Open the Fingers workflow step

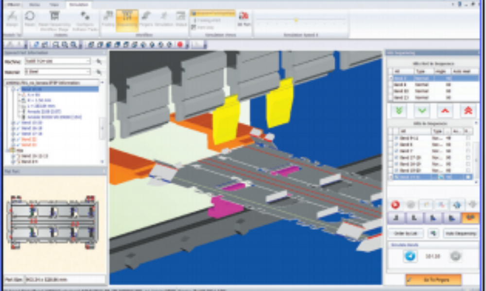(x=146, y=19)
